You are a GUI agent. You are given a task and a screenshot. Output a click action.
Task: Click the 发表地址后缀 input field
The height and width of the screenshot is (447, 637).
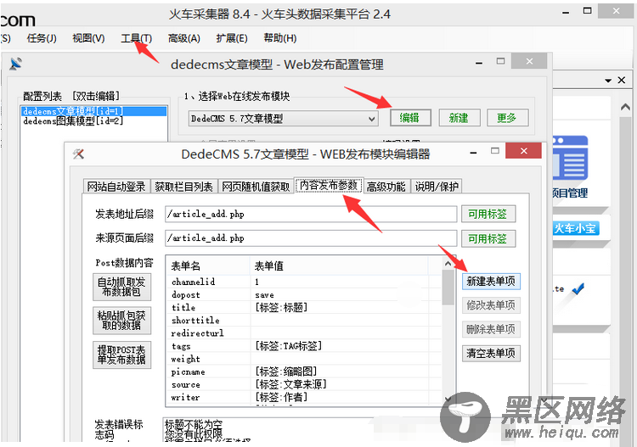pyautogui.click(x=311, y=215)
